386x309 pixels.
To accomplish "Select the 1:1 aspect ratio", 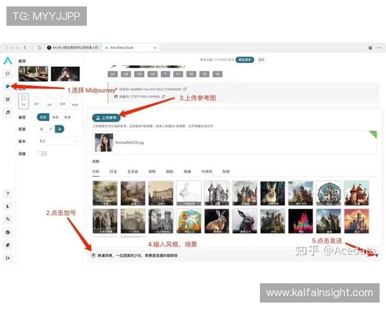I will pyautogui.click(x=24, y=101).
